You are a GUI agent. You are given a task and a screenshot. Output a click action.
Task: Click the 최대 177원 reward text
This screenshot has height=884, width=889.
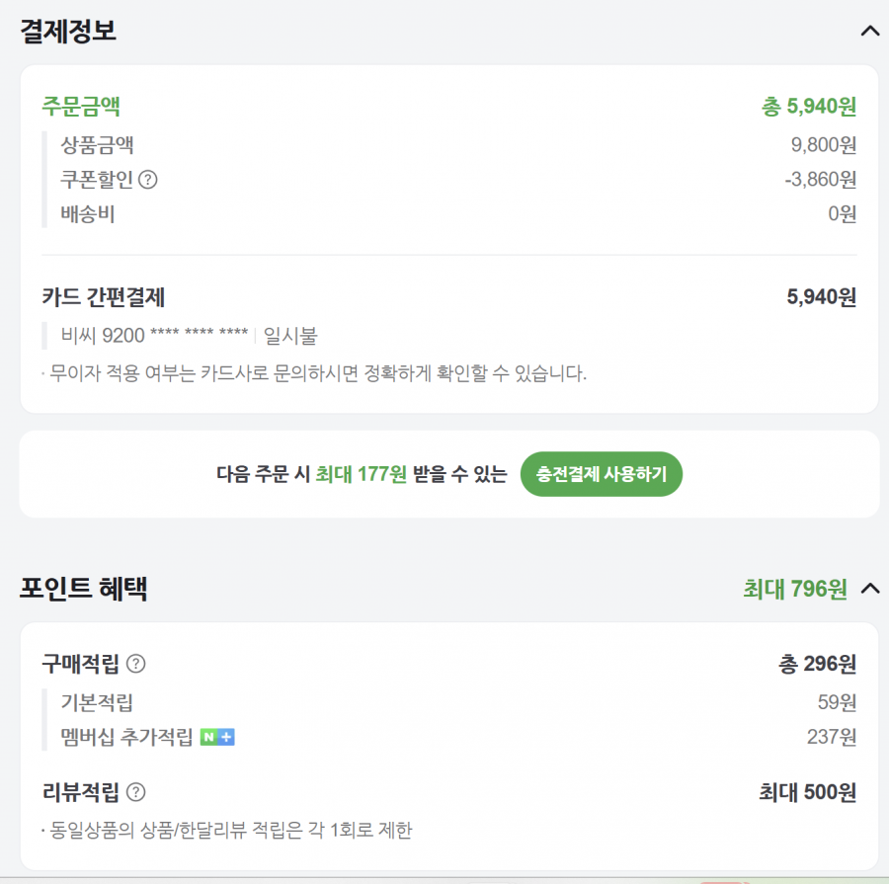point(361,474)
